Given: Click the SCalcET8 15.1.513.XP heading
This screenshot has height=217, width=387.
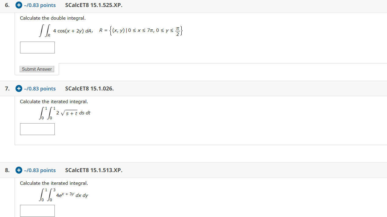Looking at the screenshot, I should pos(93,170).
